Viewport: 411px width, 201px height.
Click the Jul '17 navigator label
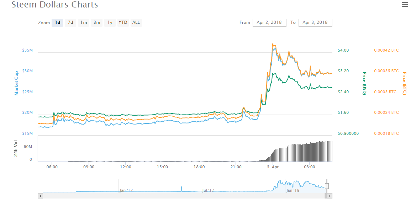coord(209,191)
